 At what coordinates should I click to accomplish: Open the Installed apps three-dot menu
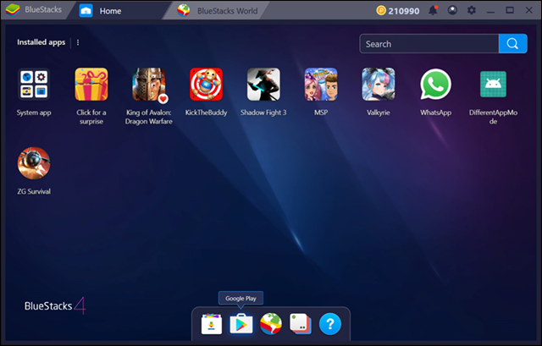[x=78, y=42]
